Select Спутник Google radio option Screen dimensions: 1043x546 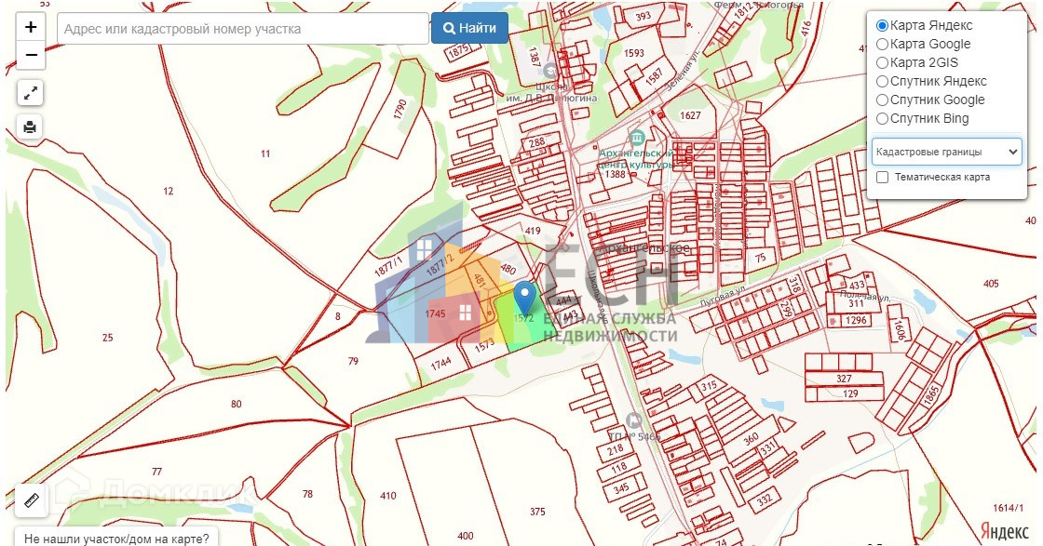(x=882, y=100)
